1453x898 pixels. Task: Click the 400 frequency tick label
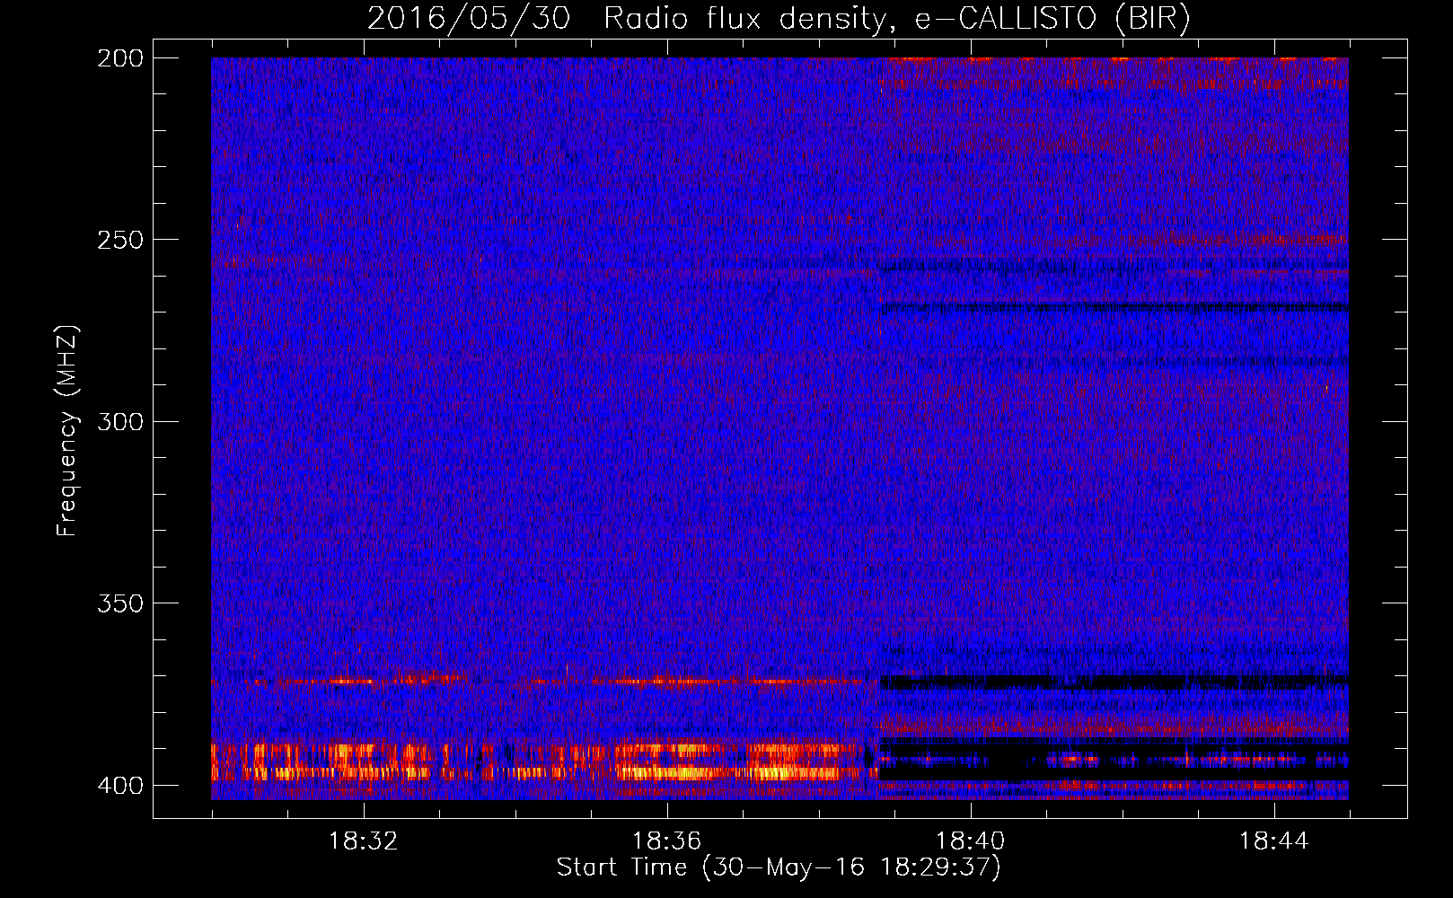[x=119, y=785]
